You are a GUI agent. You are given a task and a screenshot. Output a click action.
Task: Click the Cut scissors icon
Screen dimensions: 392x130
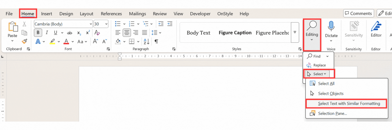click(24, 24)
